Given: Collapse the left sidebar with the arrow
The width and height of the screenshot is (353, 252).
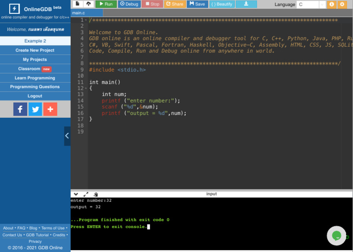Looking at the screenshot, I should pos(67,136).
